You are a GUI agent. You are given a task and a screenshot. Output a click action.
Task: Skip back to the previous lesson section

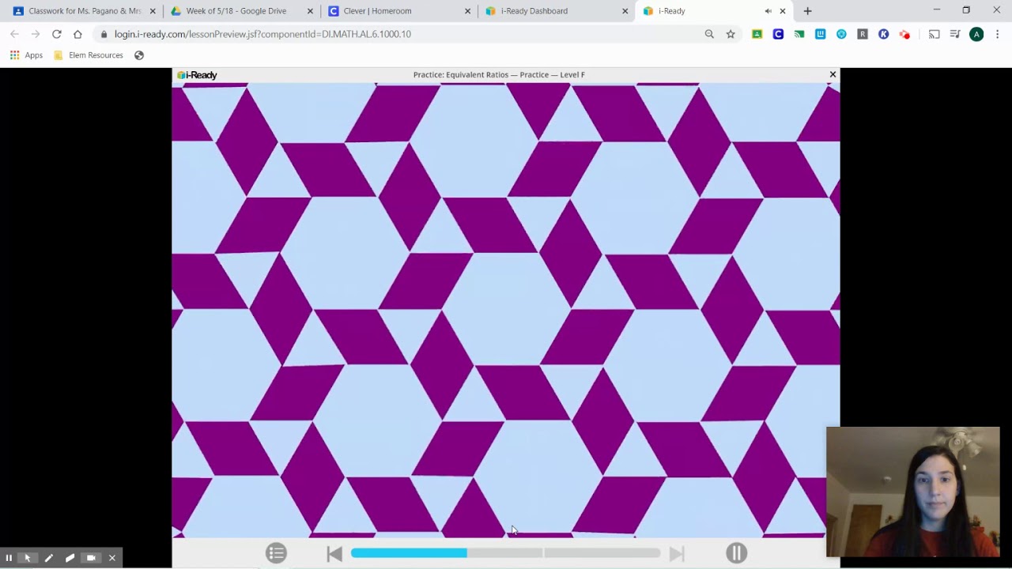(x=334, y=554)
